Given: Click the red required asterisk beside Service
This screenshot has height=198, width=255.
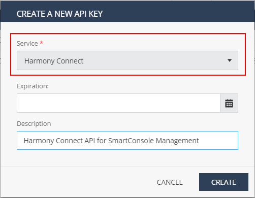Looking at the screenshot, I should click(41, 43).
